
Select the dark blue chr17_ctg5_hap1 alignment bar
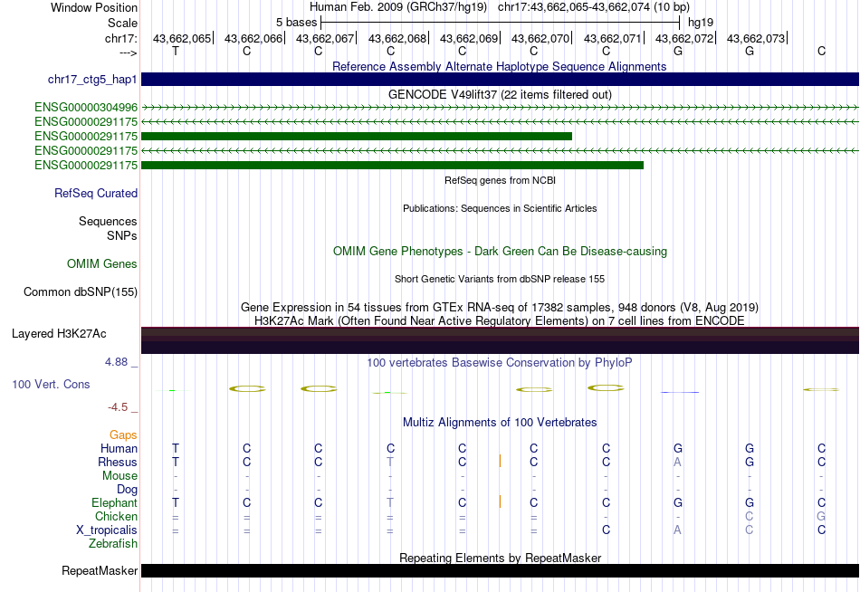tap(500, 79)
